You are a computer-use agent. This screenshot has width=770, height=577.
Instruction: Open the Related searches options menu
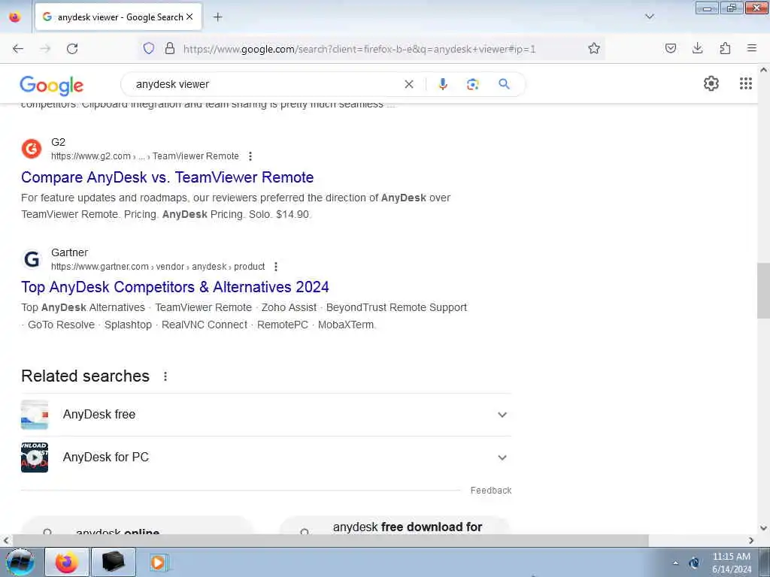pyautogui.click(x=165, y=376)
